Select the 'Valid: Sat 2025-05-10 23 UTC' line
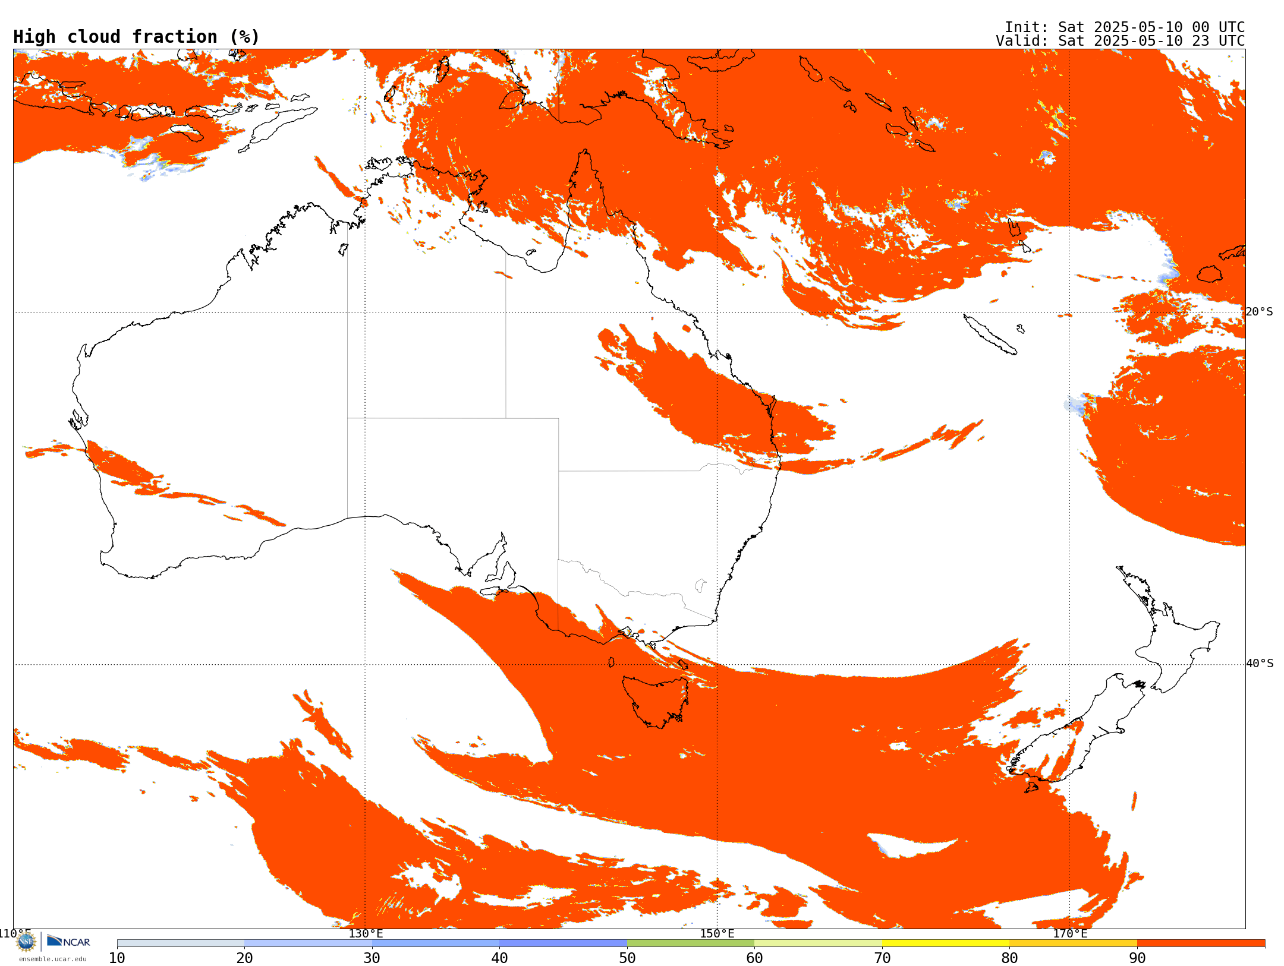Viewport: 1284px width, 966px height. pyautogui.click(x=1121, y=41)
